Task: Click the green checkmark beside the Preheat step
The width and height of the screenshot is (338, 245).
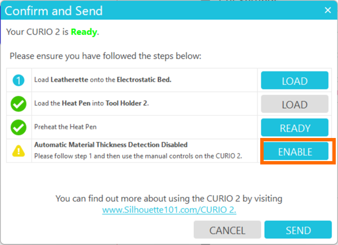Action: coord(19,127)
